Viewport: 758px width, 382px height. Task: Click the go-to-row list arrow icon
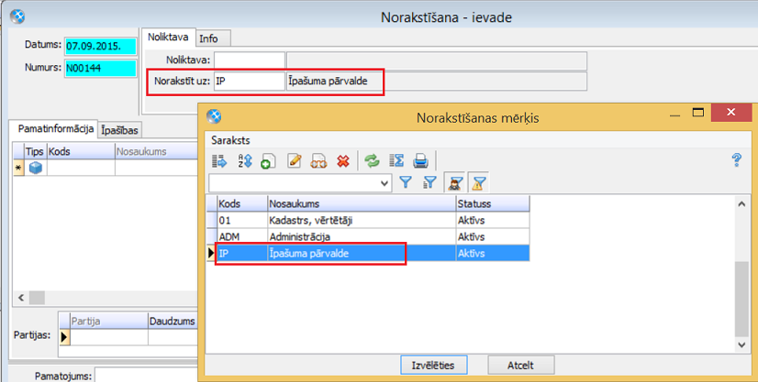pos(219,160)
